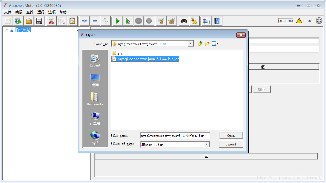Click the warning triangle log indicator
The image size is (326, 183).
(299, 21)
